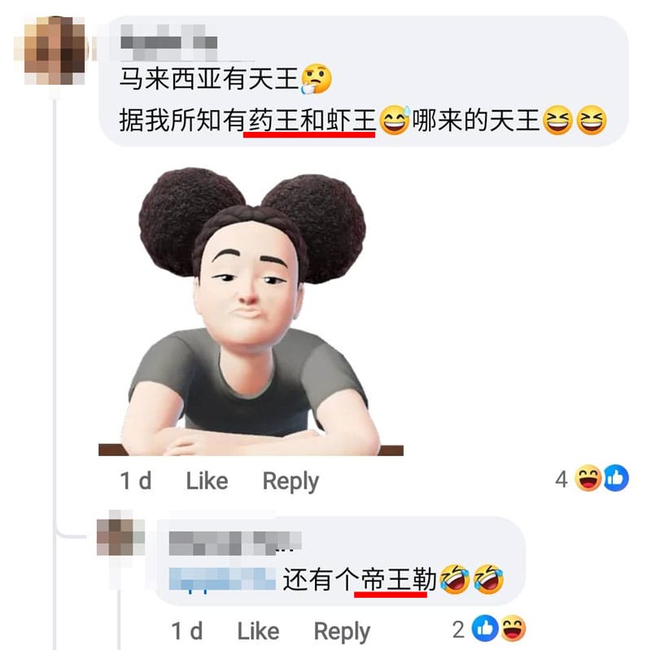
Task: Open the afro-buns avatar sticker image
Action: (251, 311)
